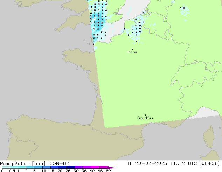
Task: Click the Dourbies city label
Action: 145,118
